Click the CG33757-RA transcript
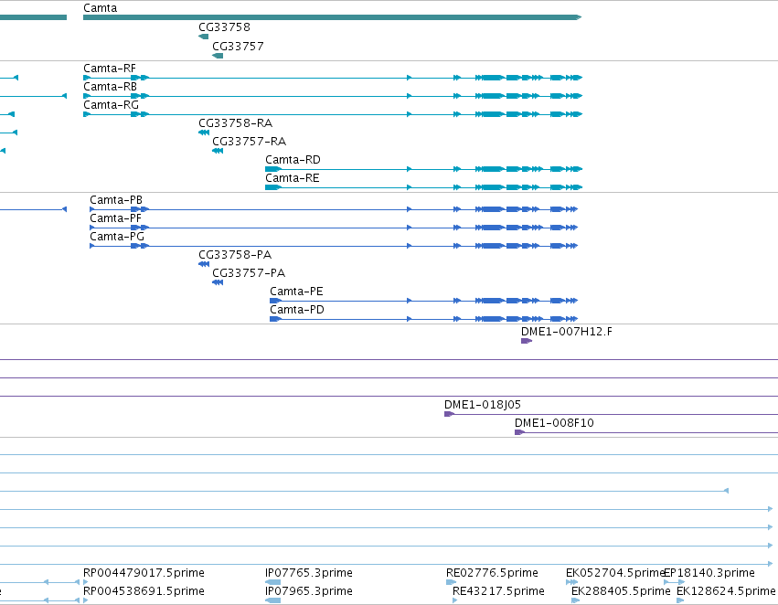The width and height of the screenshot is (778, 605). [x=218, y=151]
